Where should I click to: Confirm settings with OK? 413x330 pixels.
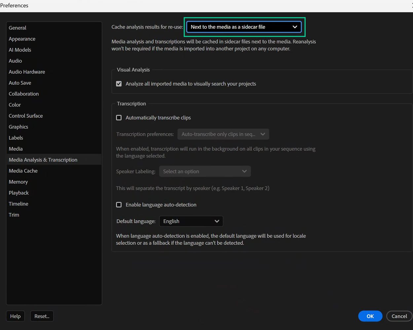370,316
